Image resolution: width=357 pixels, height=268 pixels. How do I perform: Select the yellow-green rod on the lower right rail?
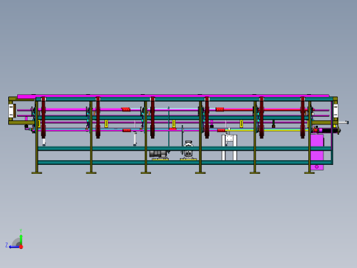click(266, 130)
